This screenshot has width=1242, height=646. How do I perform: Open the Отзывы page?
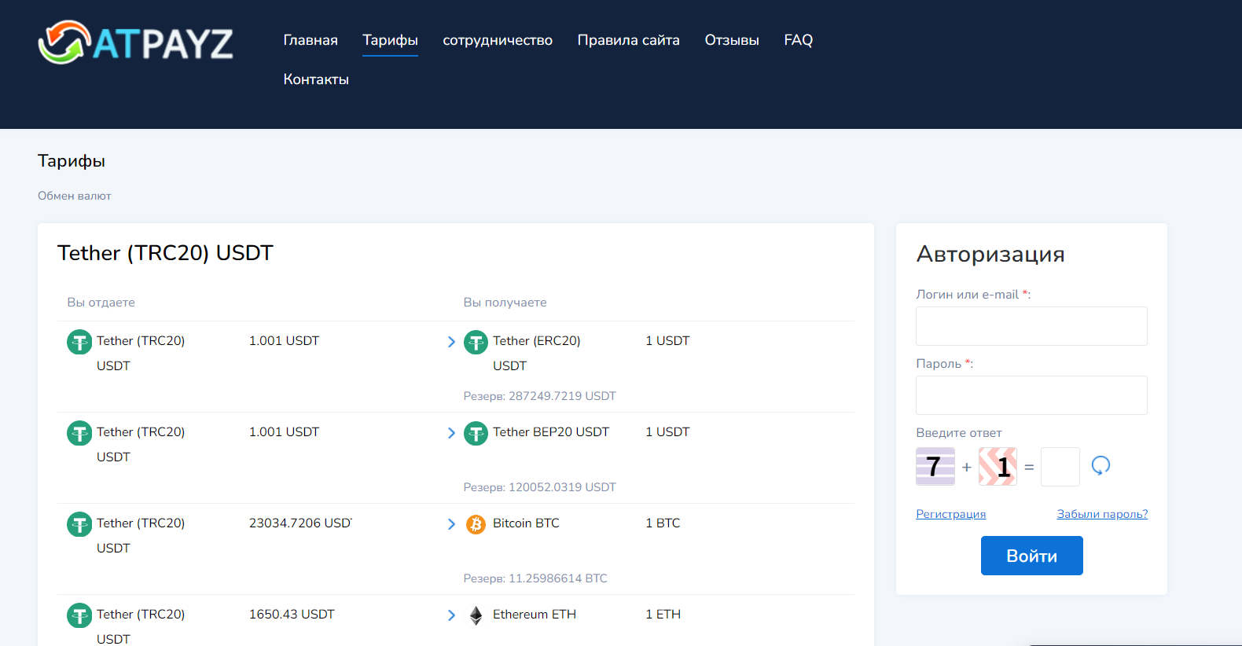click(x=732, y=40)
